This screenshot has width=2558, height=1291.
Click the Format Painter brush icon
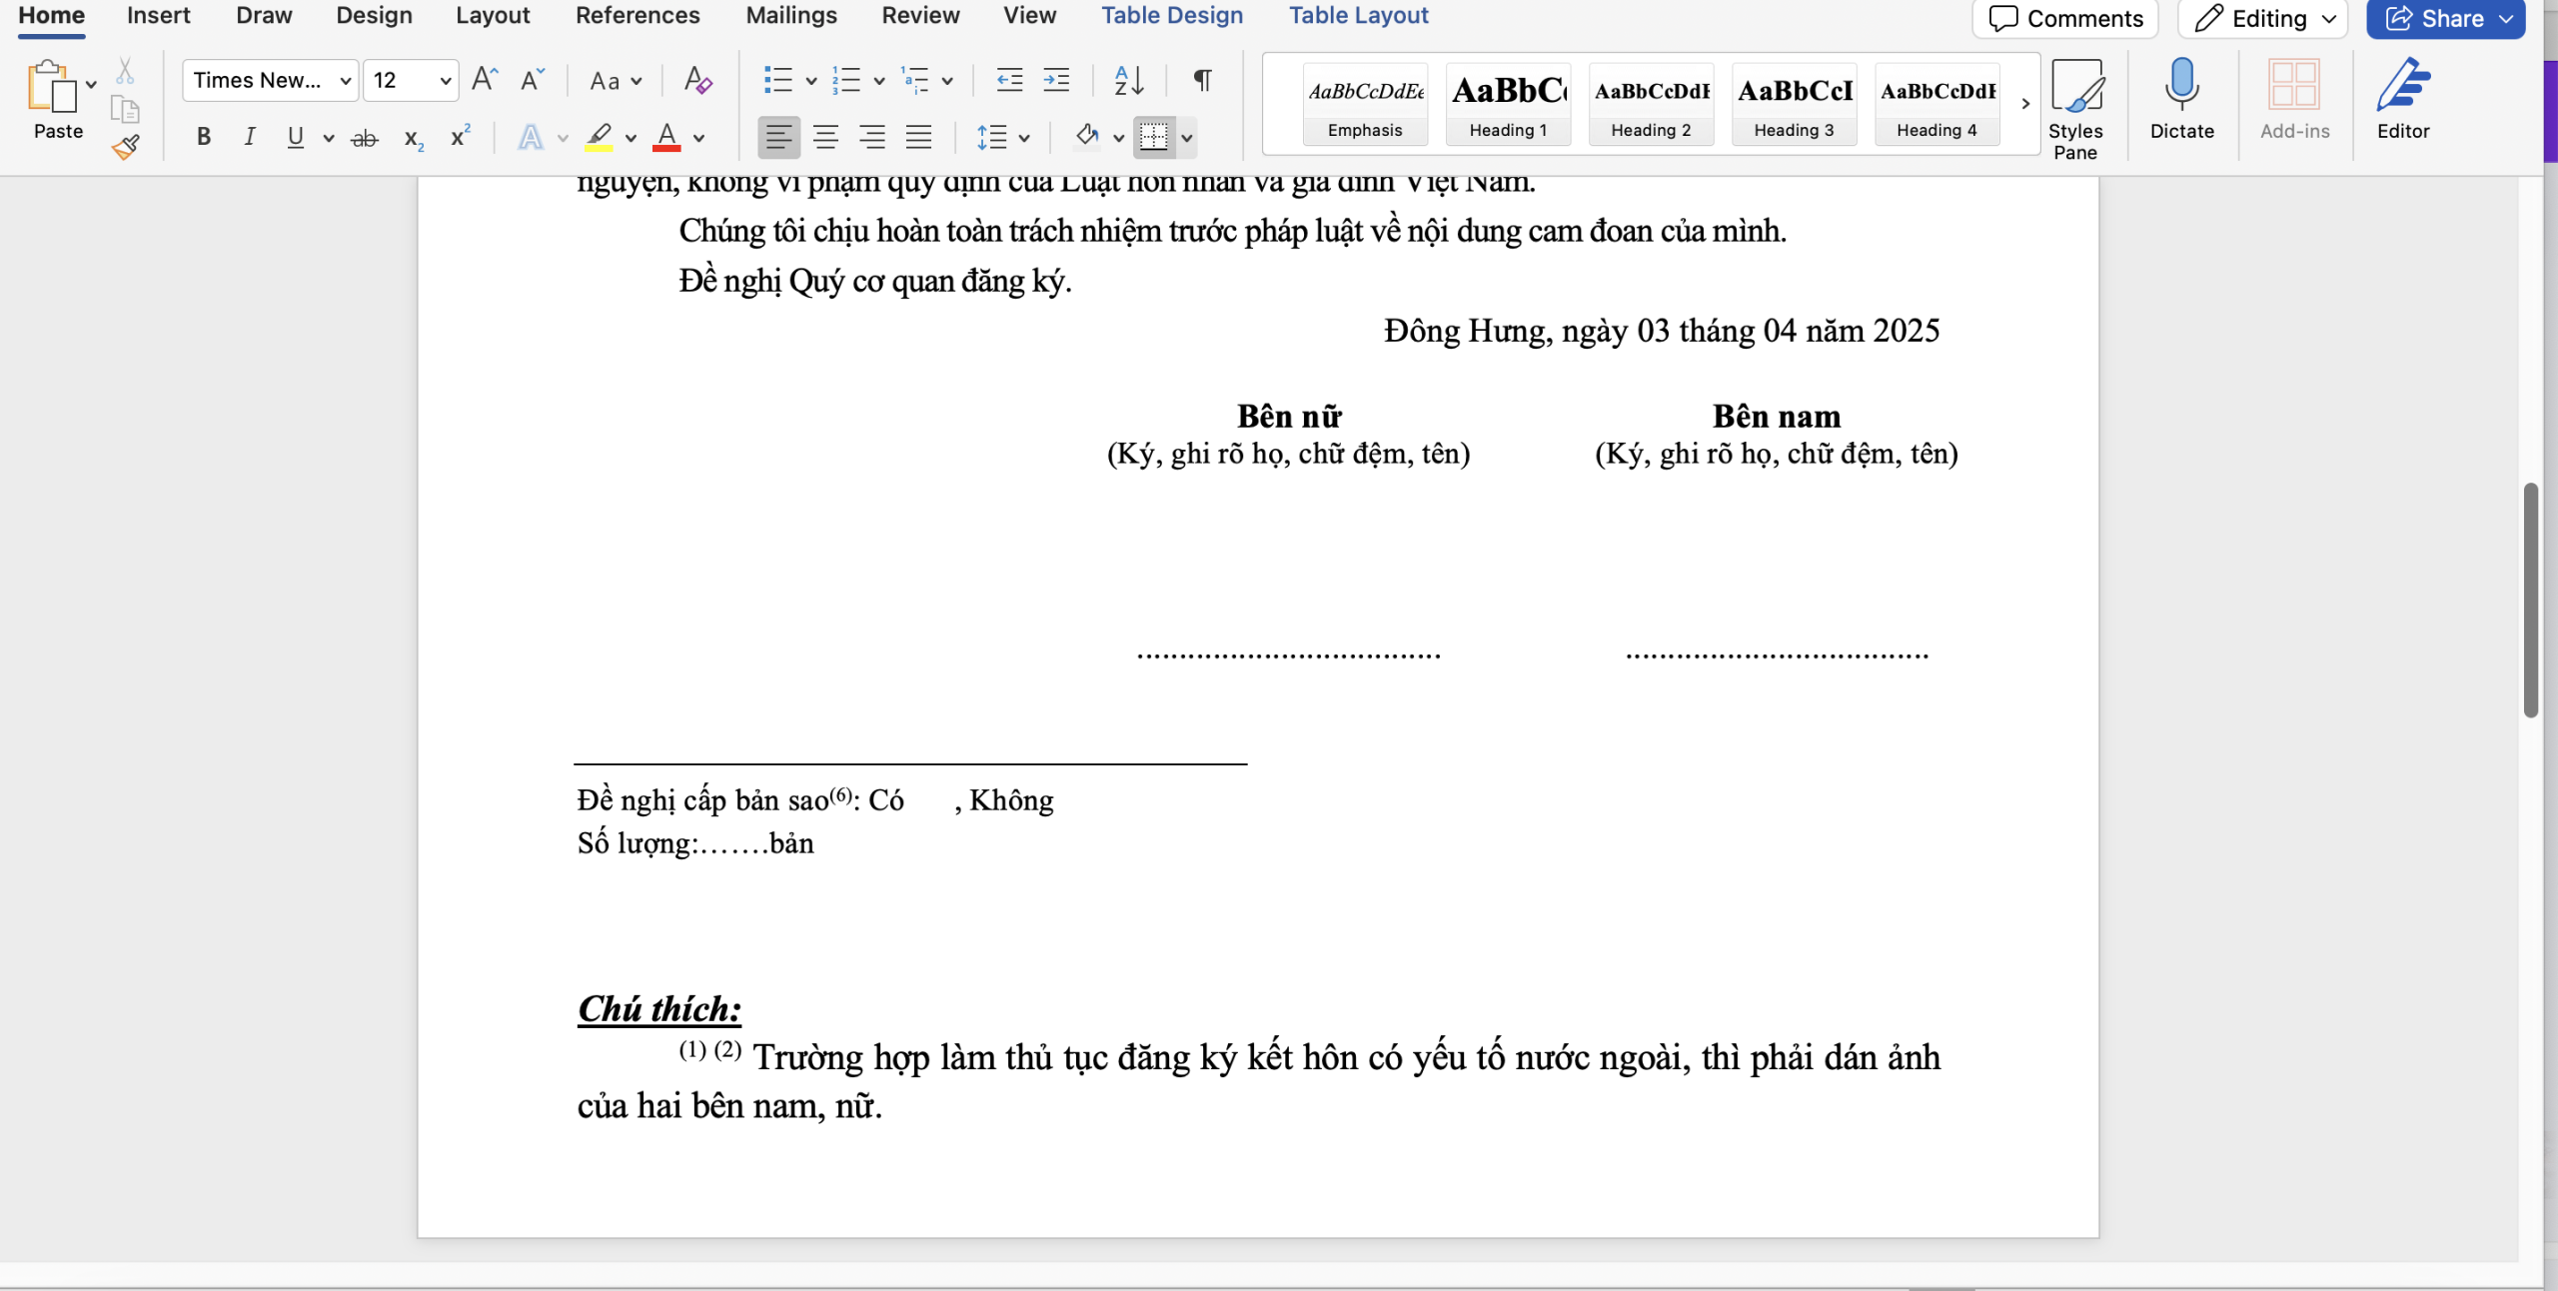[x=126, y=147]
